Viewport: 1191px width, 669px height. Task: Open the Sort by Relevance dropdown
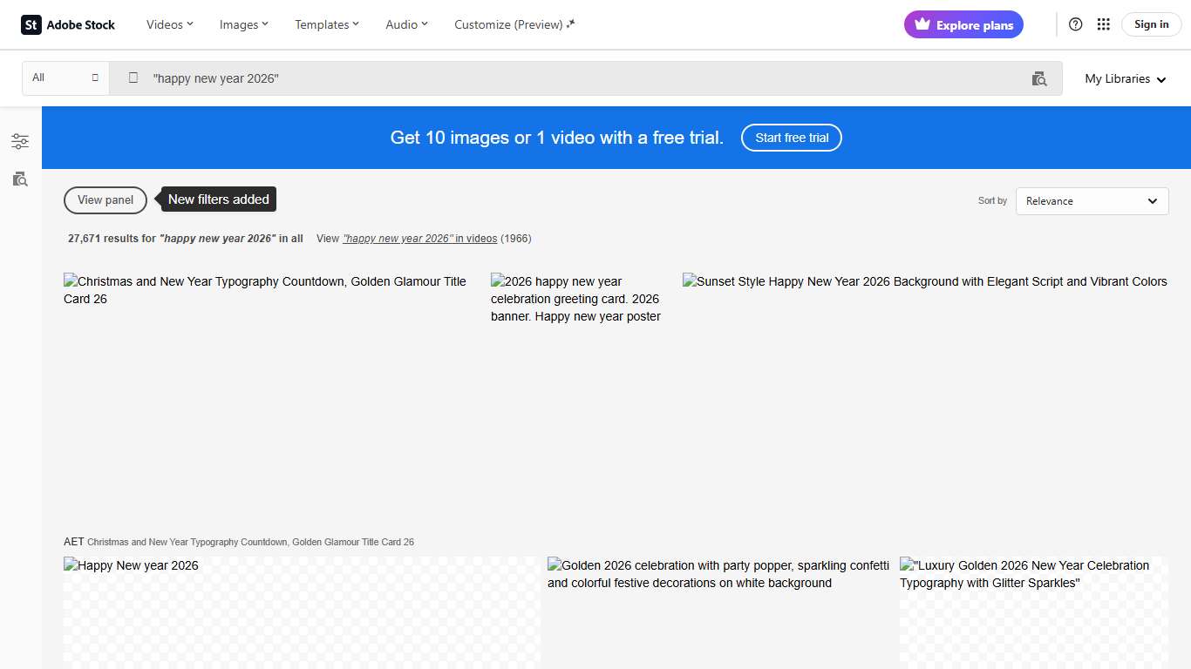point(1092,201)
